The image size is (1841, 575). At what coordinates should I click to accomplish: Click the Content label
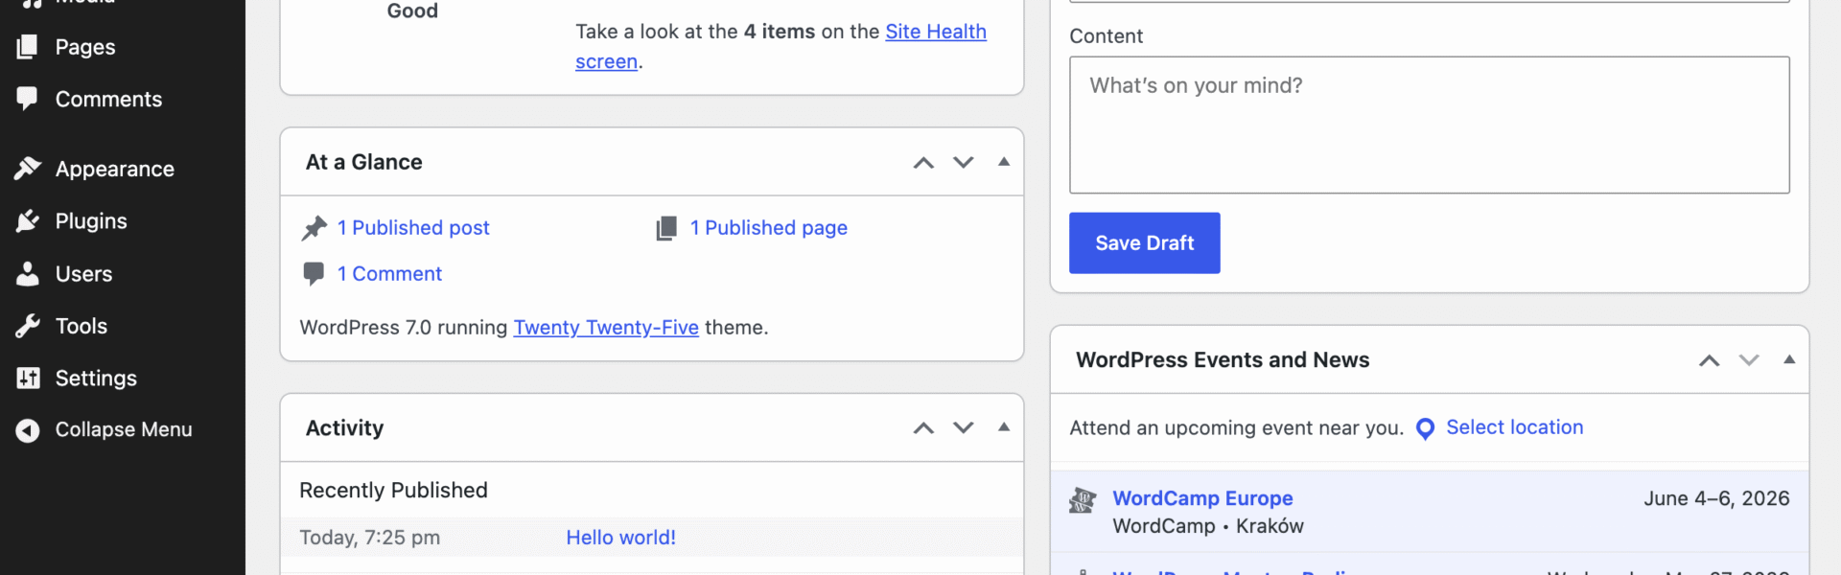1106,36
